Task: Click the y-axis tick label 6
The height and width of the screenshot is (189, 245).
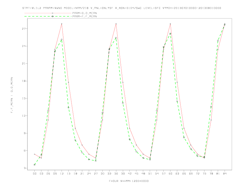Action: pos(25,151)
